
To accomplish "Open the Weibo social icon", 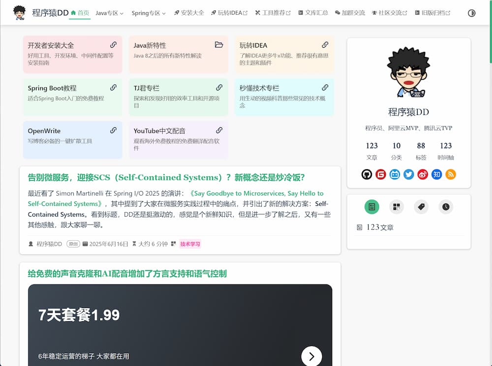I will pyautogui.click(x=423, y=174).
